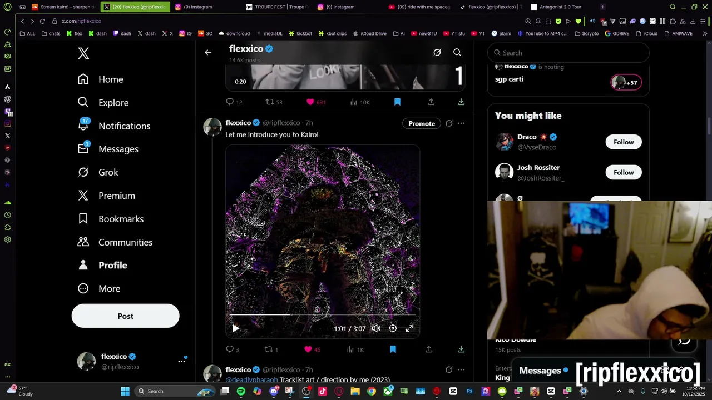Open Premium page
712x400 pixels.
point(106,196)
